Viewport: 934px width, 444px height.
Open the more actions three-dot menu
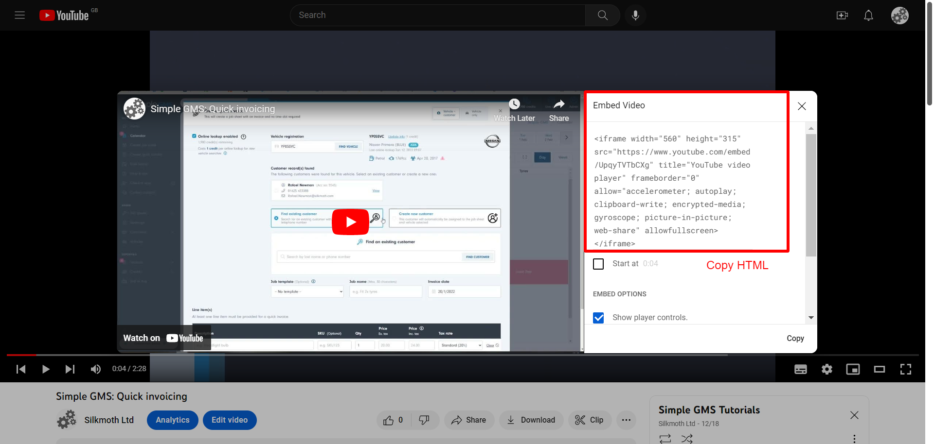(626, 420)
